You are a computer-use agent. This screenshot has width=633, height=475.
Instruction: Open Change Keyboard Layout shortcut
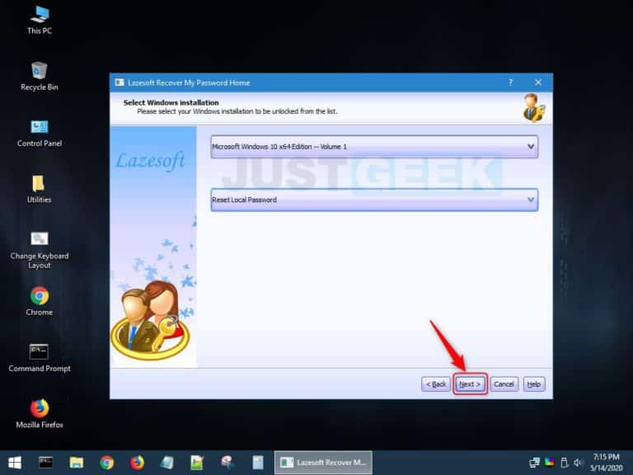point(40,250)
